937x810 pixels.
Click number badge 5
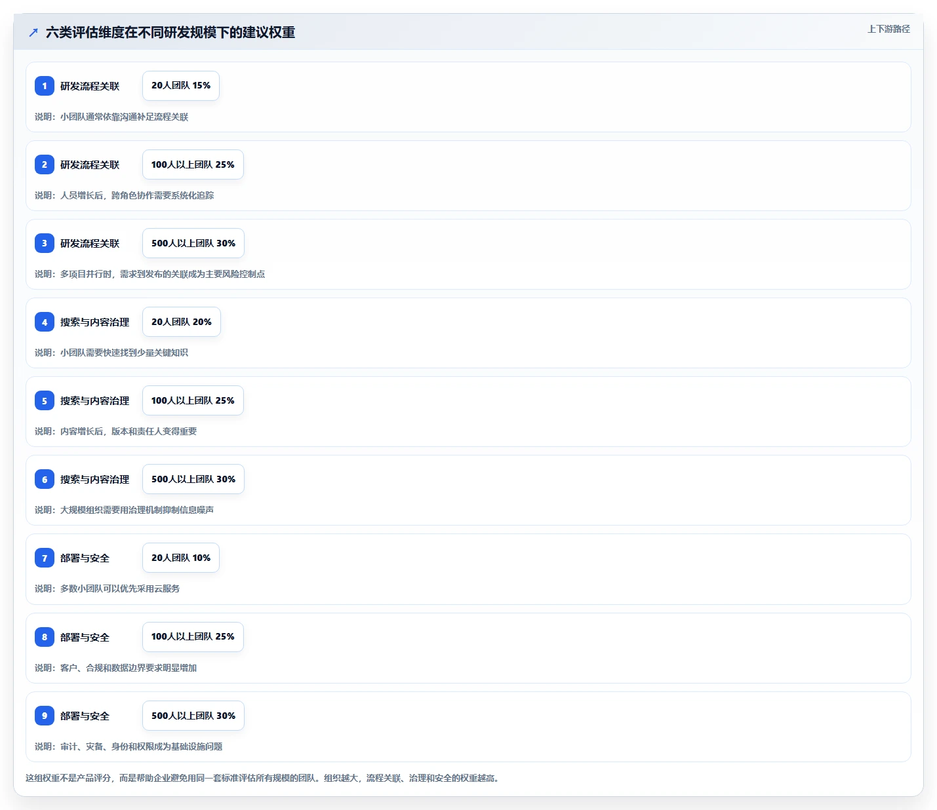pos(45,400)
